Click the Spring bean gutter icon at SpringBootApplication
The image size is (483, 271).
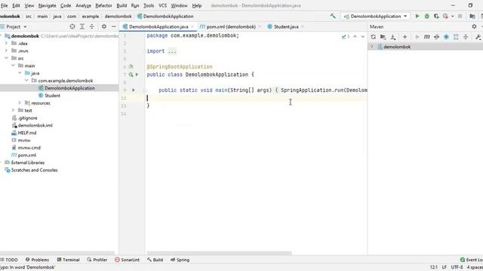point(131,66)
